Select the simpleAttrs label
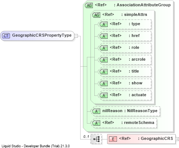Screen dimensions: 179x148 [136, 14]
